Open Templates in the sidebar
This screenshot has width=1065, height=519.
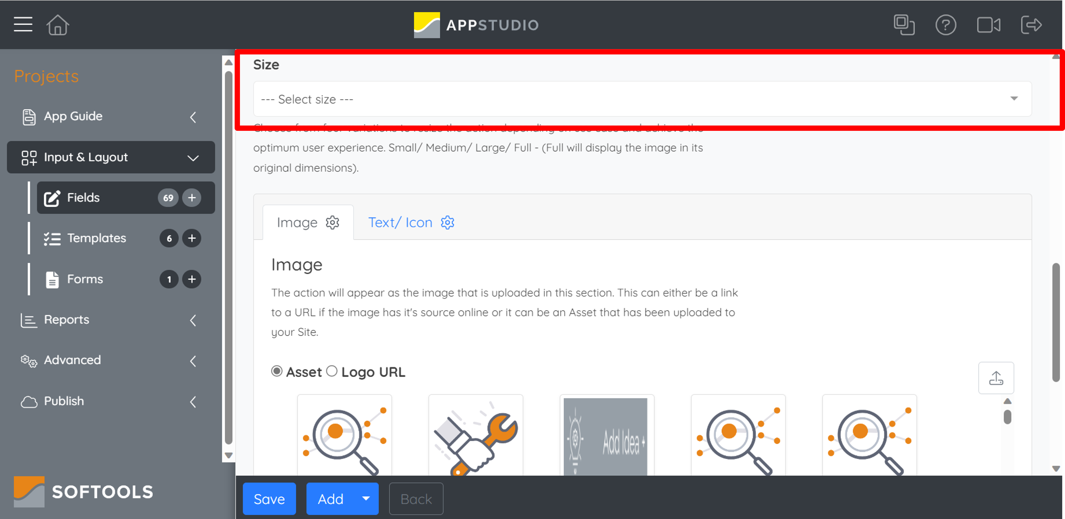96,238
